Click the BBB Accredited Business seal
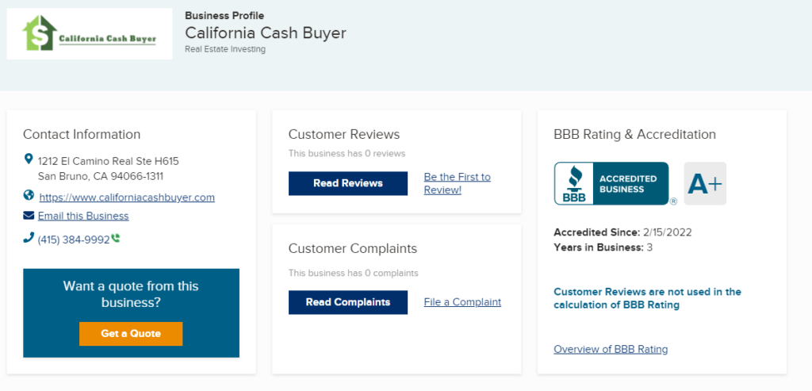The image size is (812, 391). pos(611,183)
